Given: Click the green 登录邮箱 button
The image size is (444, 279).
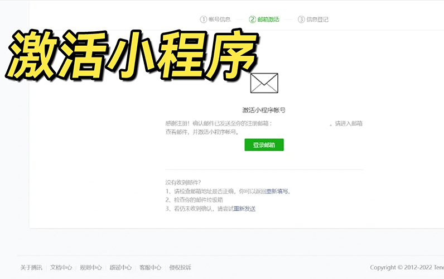Looking at the screenshot, I should pos(264,145).
